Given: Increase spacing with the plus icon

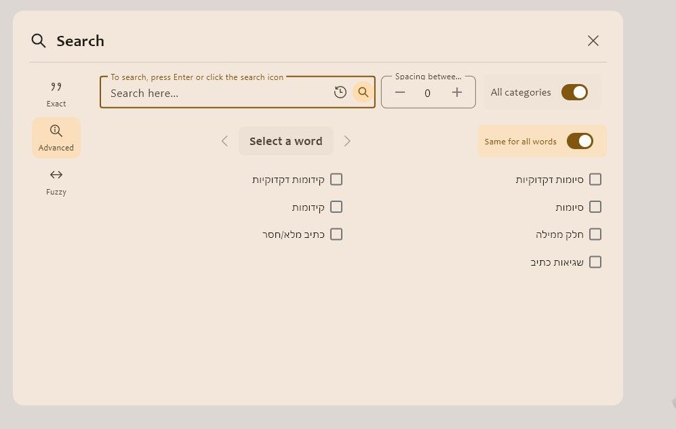Looking at the screenshot, I should (x=457, y=92).
